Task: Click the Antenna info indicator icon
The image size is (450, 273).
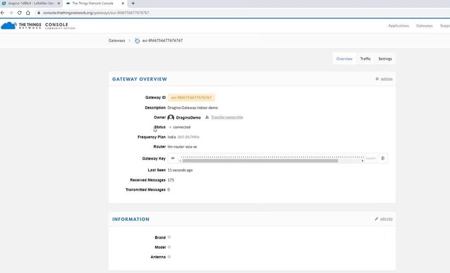Action: 169,256
